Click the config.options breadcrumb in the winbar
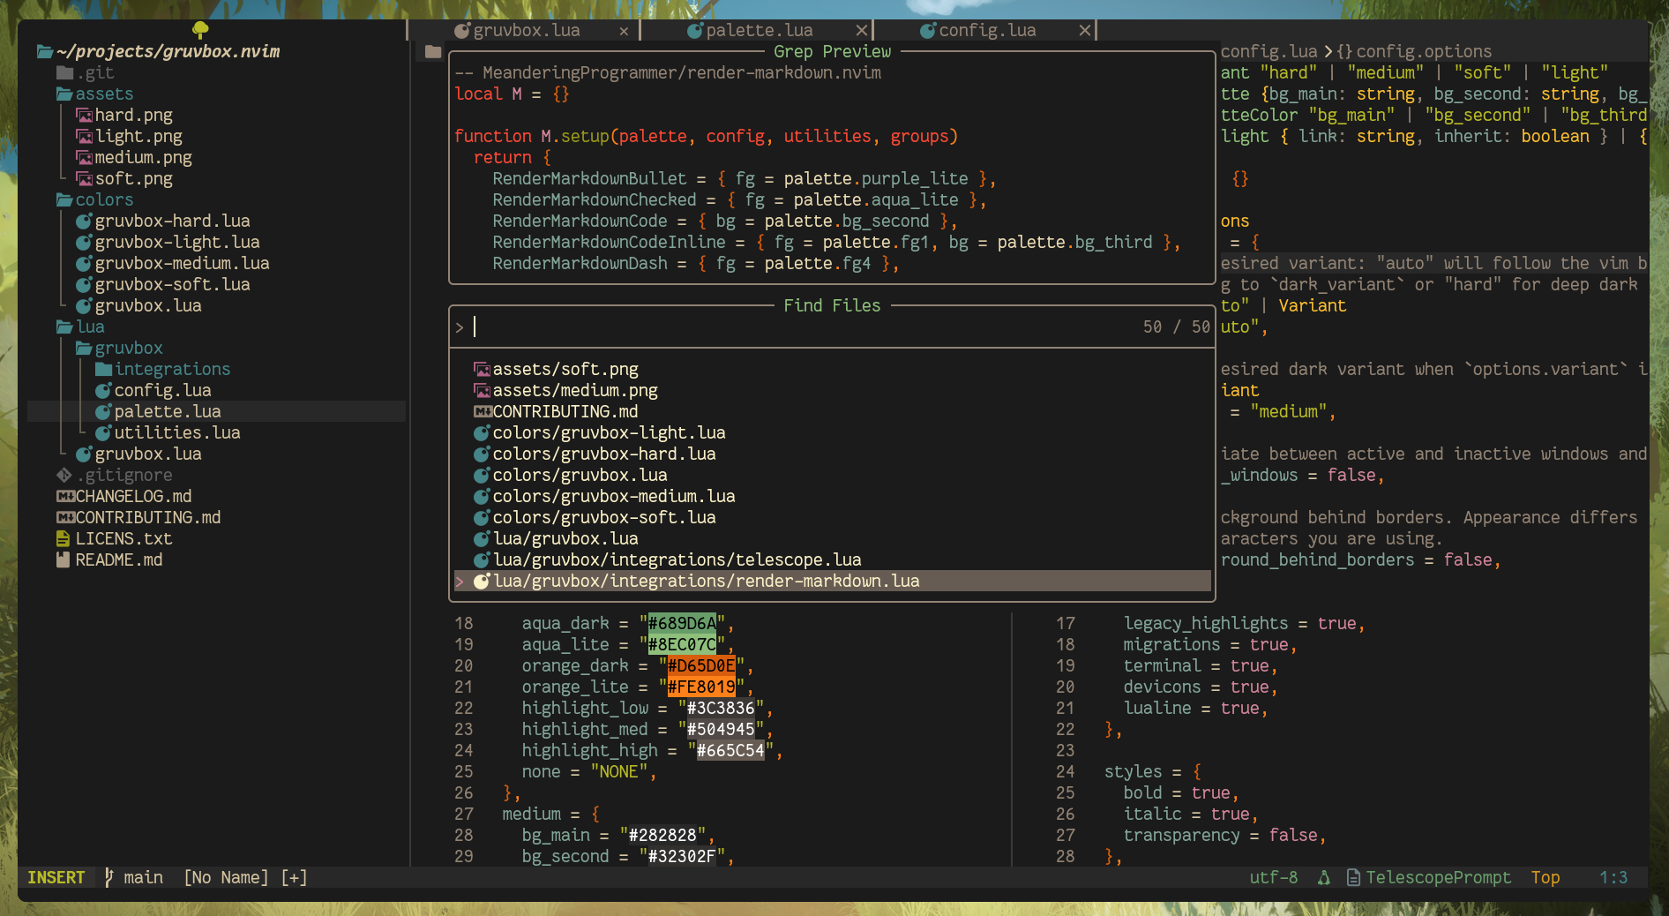1669x916 pixels. coord(1424,52)
